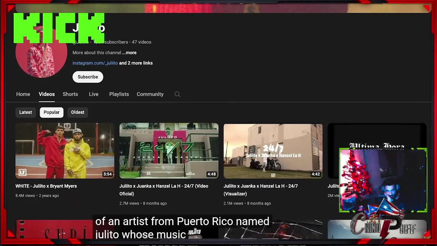The width and height of the screenshot is (437, 246).
Task: Click the '47 videos' count text
Action: tap(141, 42)
